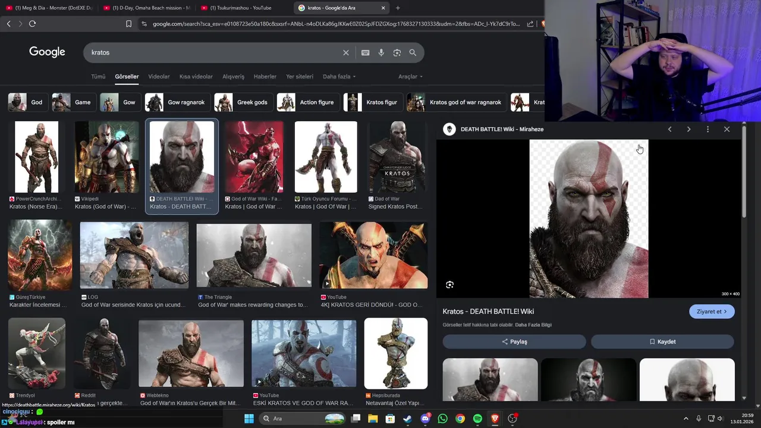
Task: Open Chrome from the taskbar
Action: [460, 418]
